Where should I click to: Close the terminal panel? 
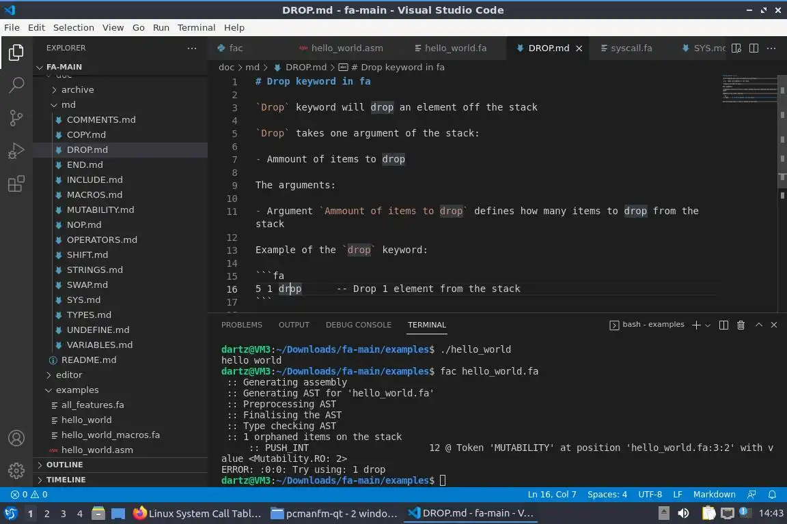774,325
